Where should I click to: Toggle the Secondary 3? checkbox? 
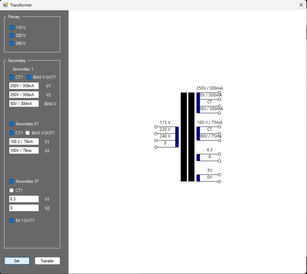11,181
